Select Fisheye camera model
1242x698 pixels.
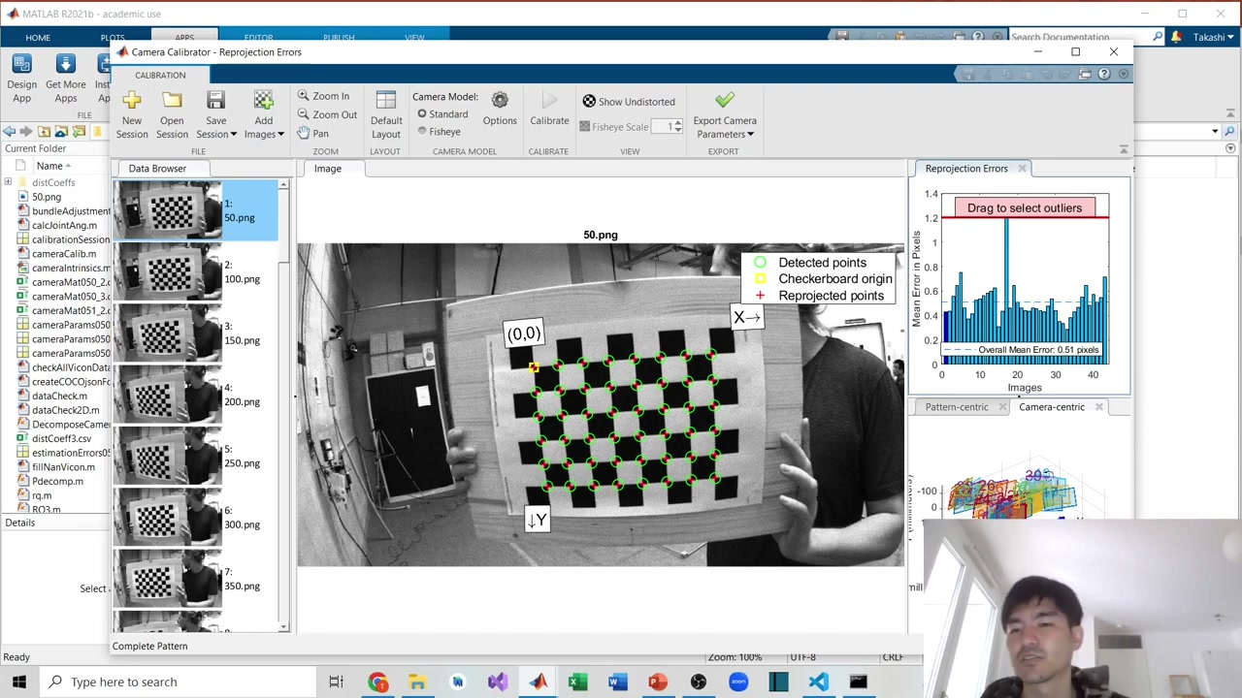click(x=440, y=132)
